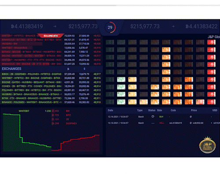Click the green price 48,910
220x174 pixels.
[97, 102]
